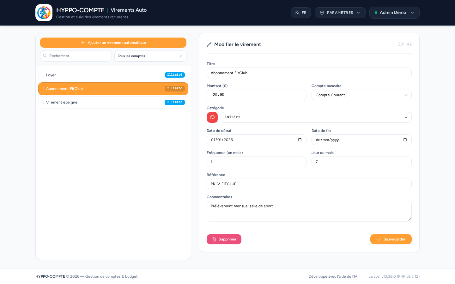The image size is (455, 284).
Task: Click the Jour du mois field
Action: click(361, 162)
